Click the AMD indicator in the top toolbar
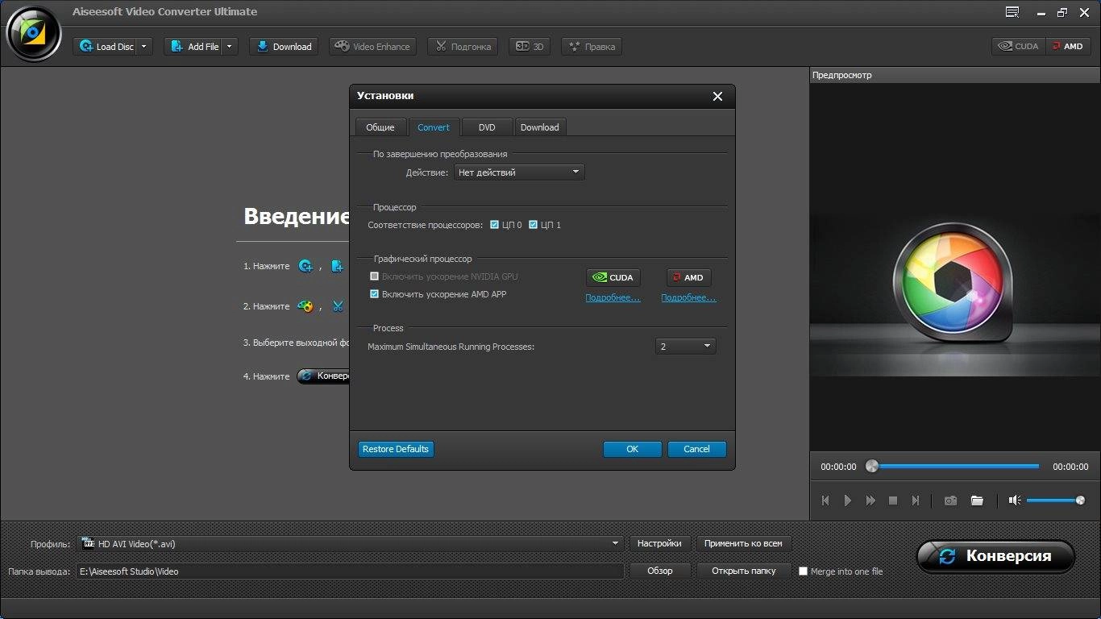The image size is (1101, 619). point(1068,47)
